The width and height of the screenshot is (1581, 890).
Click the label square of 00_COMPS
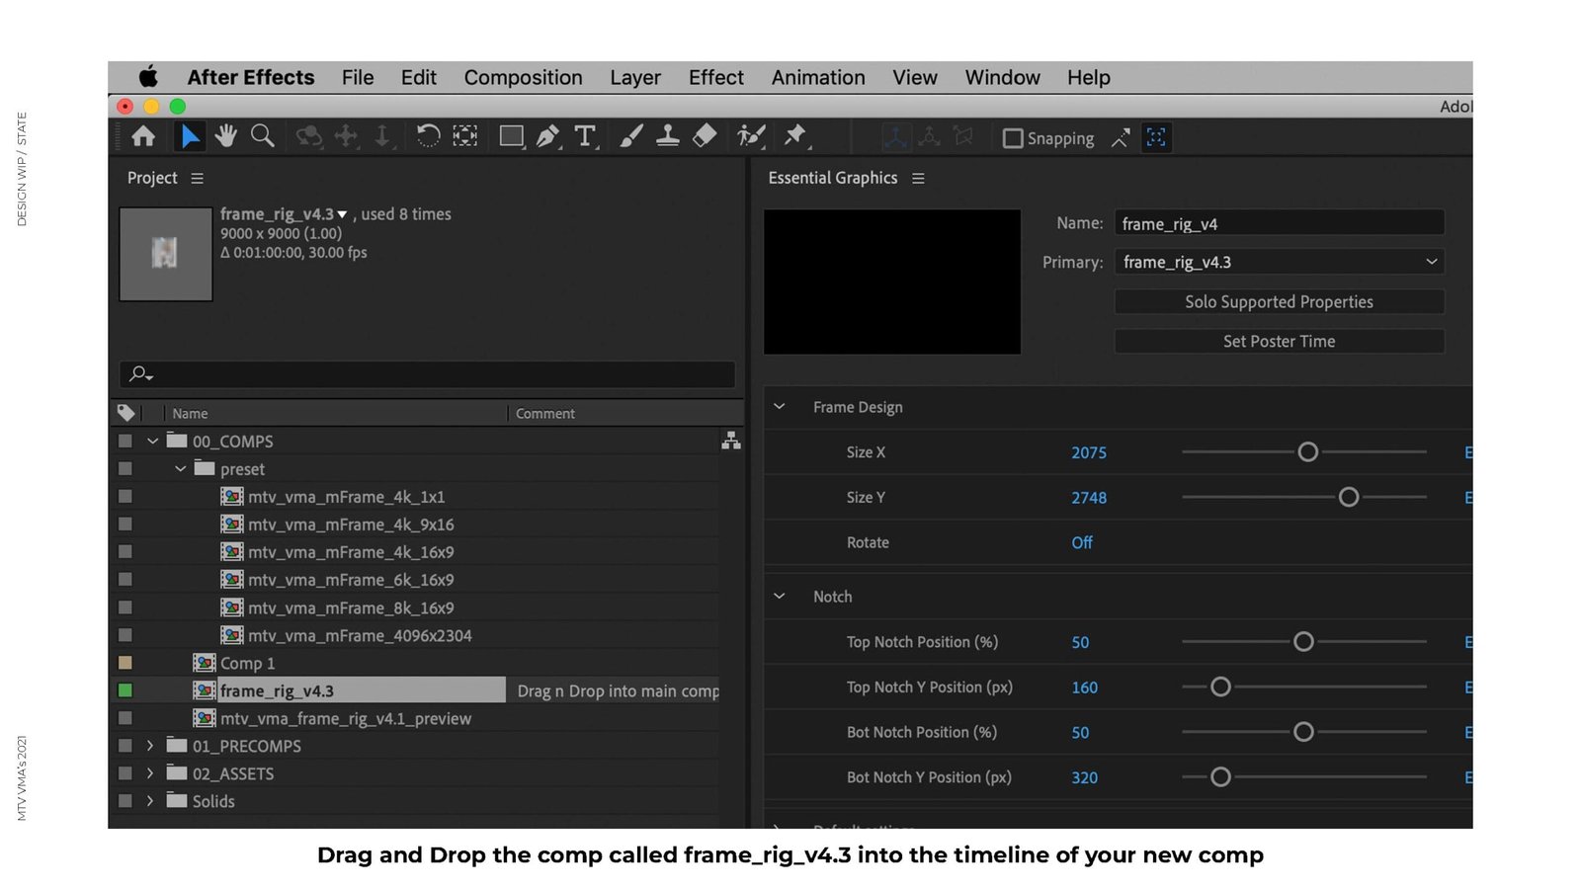coord(125,442)
